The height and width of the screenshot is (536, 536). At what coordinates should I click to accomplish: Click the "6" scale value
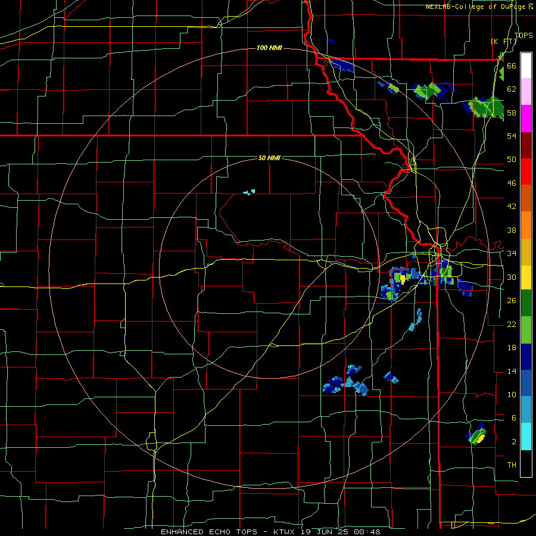tap(513, 418)
